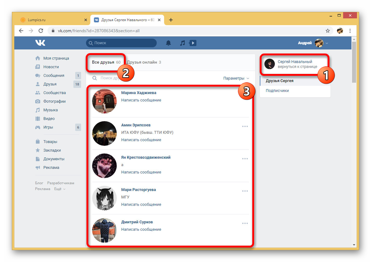
Task: Switch to Все друзья tab
Action: [x=106, y=62]
